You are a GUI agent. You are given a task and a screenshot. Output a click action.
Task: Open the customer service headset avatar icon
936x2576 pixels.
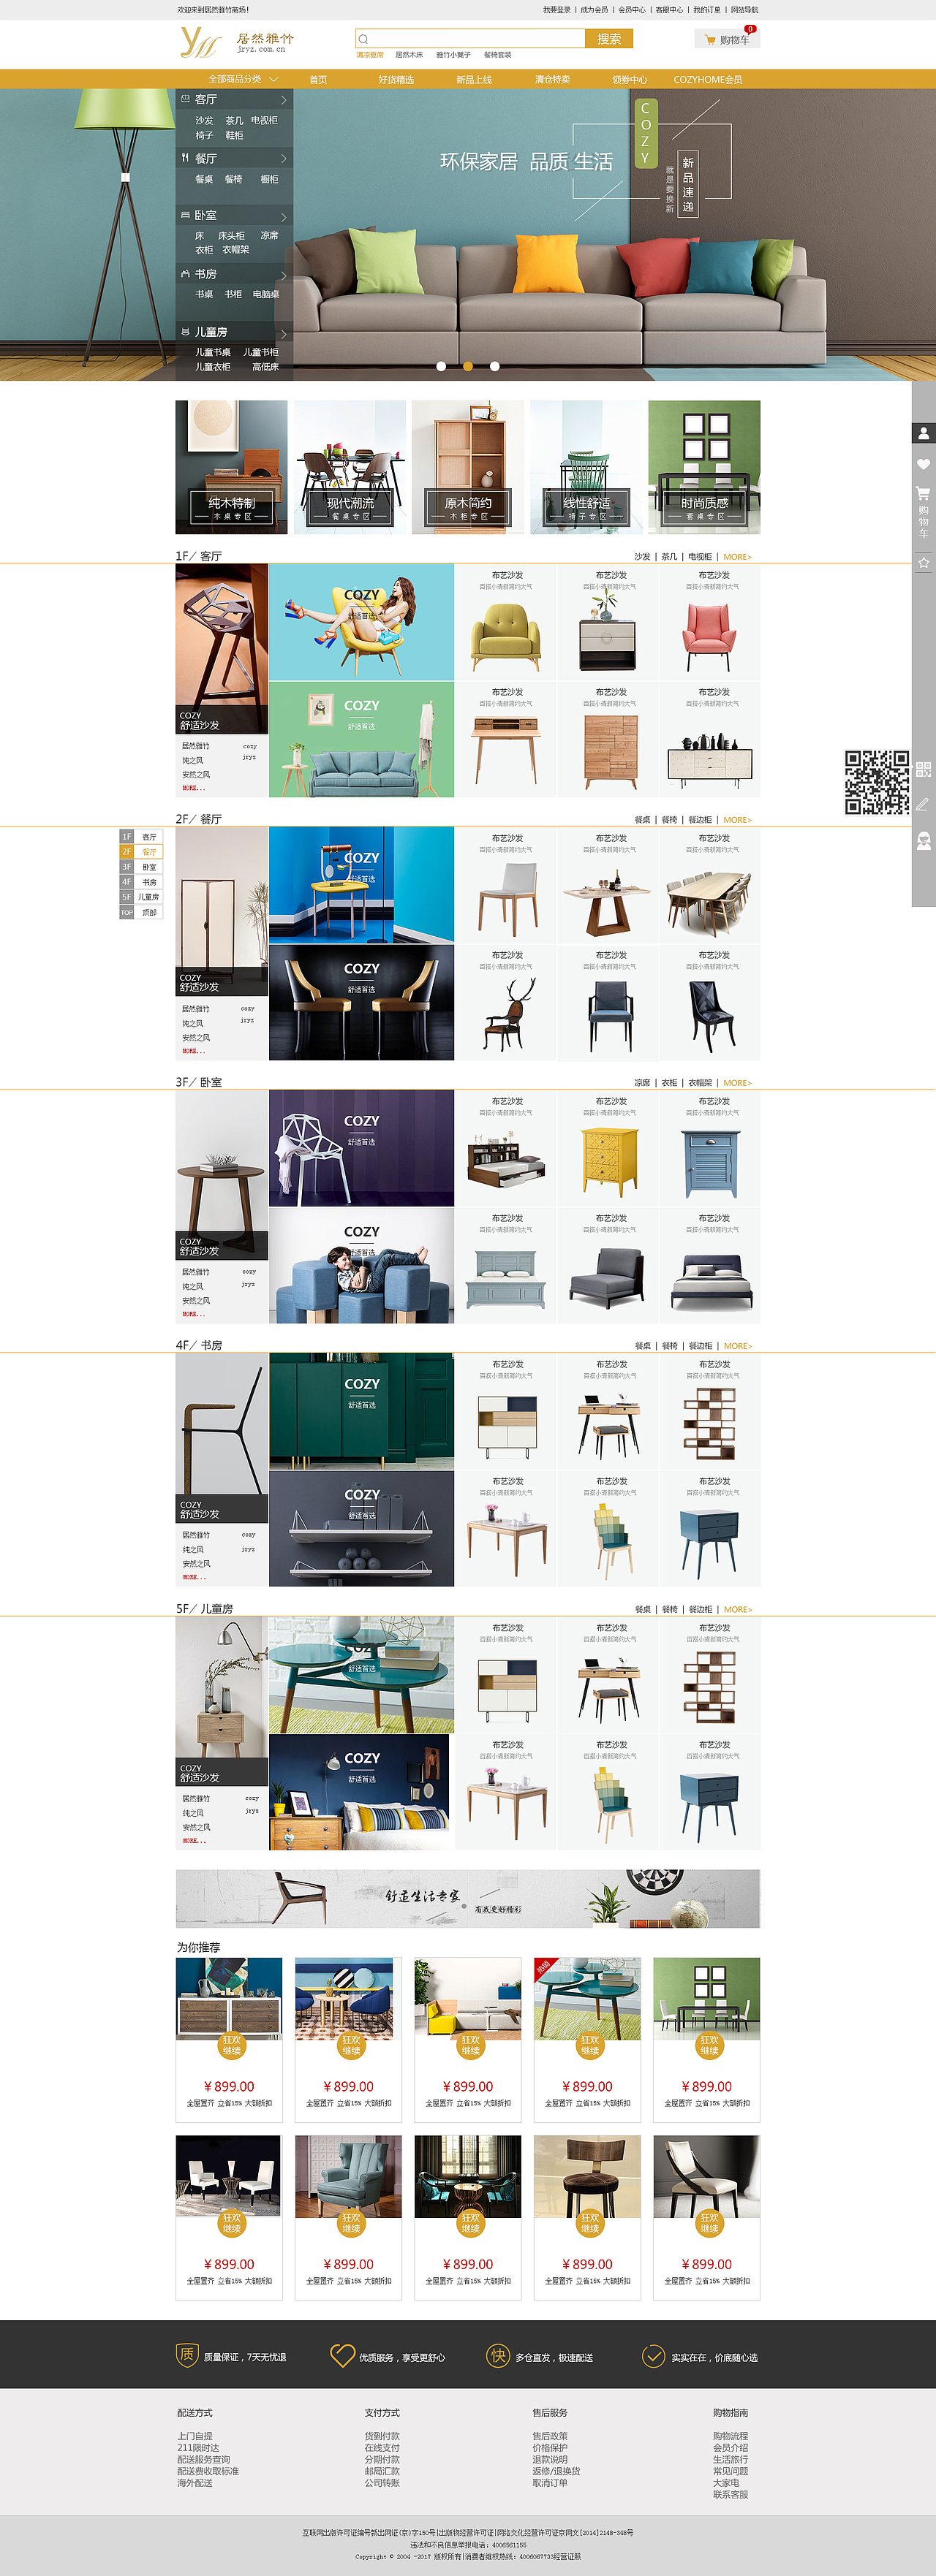tap(923, 841)
